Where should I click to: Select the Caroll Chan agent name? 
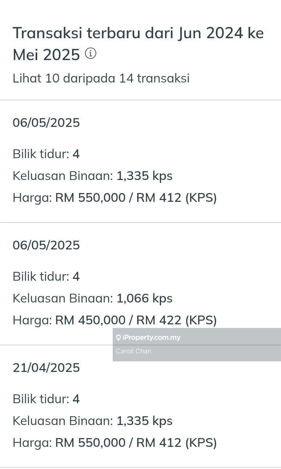133,351
